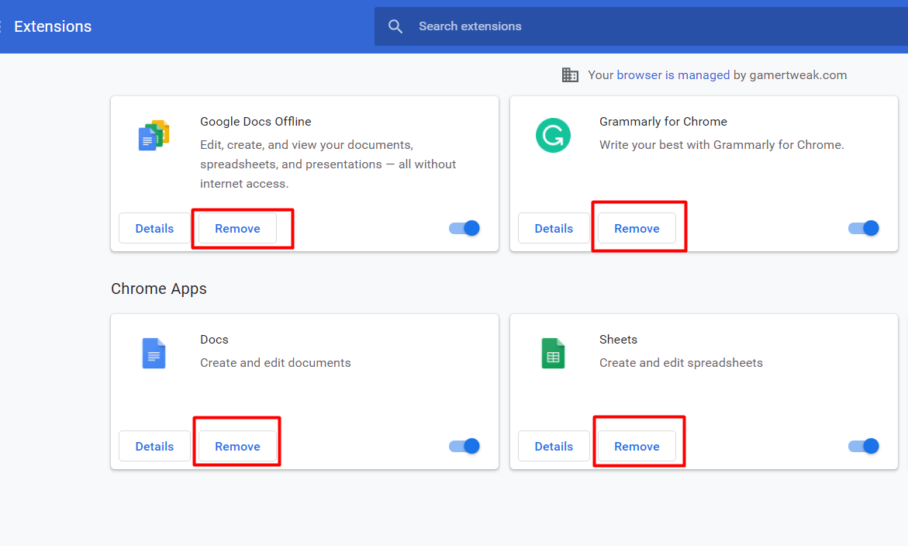Screen dimensions: 908x546
Task: Turn off the Grammarly for Chrome toggle
Action: pos(863,228)
